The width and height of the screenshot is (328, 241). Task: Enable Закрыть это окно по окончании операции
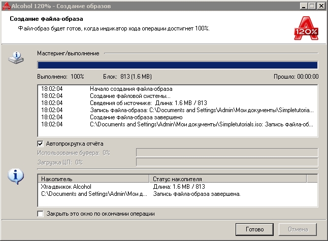(40, 214)
